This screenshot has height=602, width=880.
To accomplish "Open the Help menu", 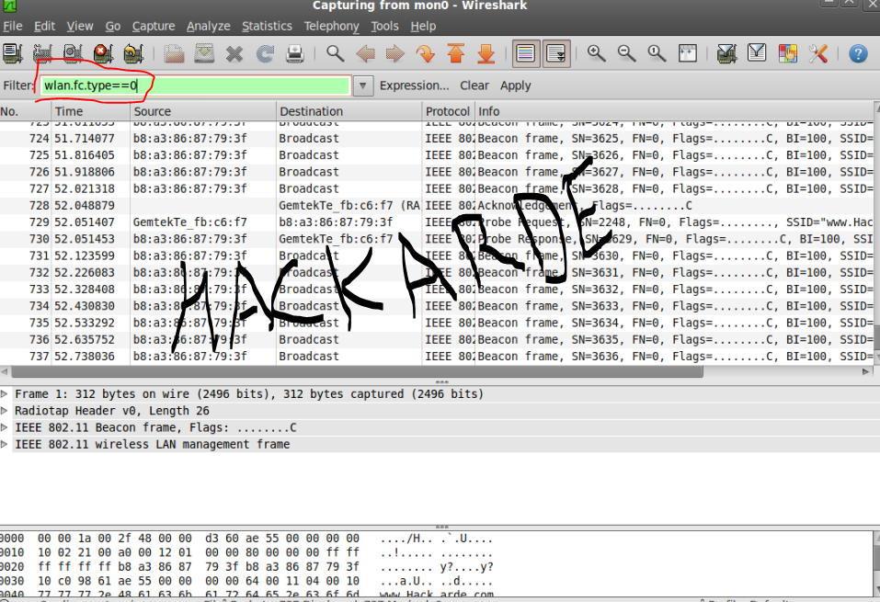I will click(423, 26).
